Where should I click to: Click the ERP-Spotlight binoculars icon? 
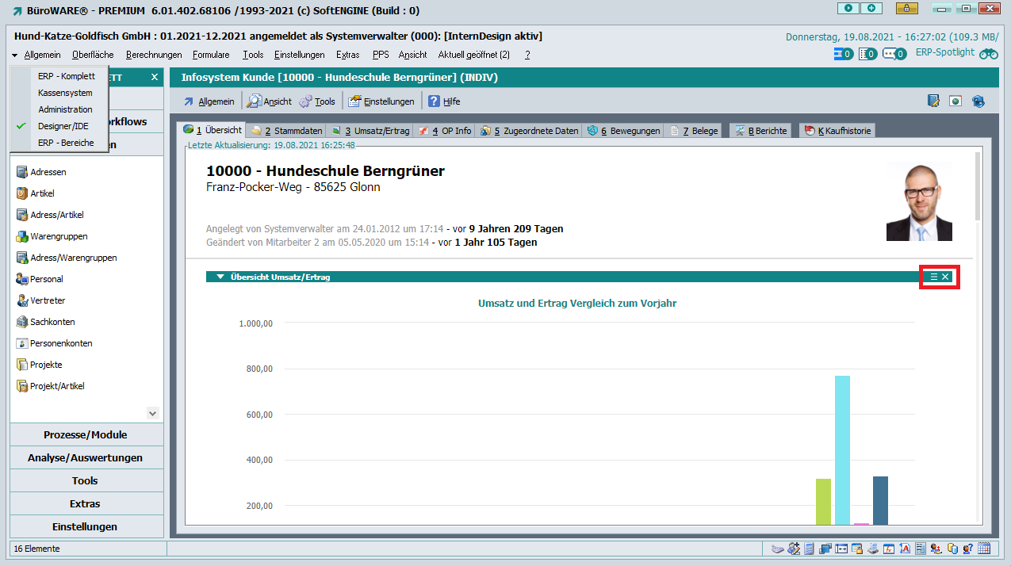pos(988,54)
